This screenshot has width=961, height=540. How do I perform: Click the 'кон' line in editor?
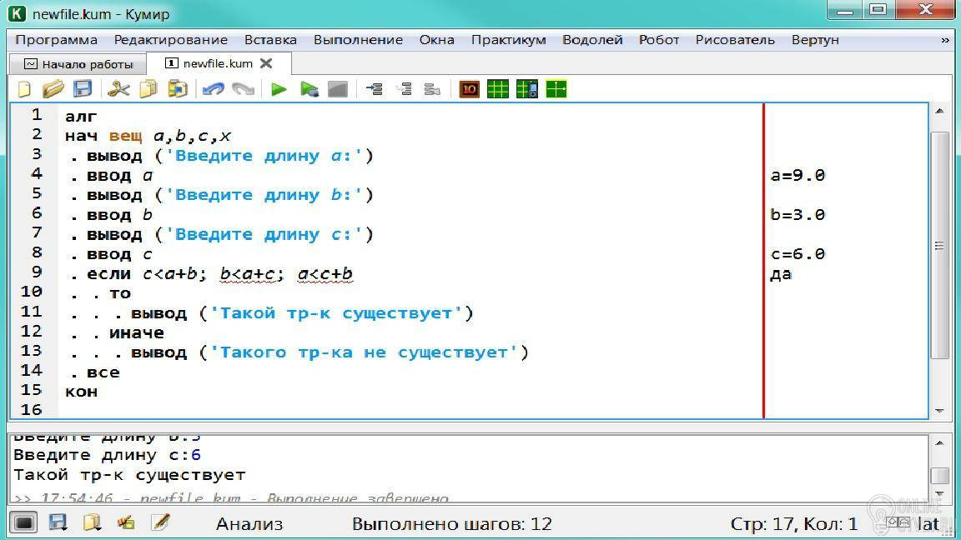[82, 392]
